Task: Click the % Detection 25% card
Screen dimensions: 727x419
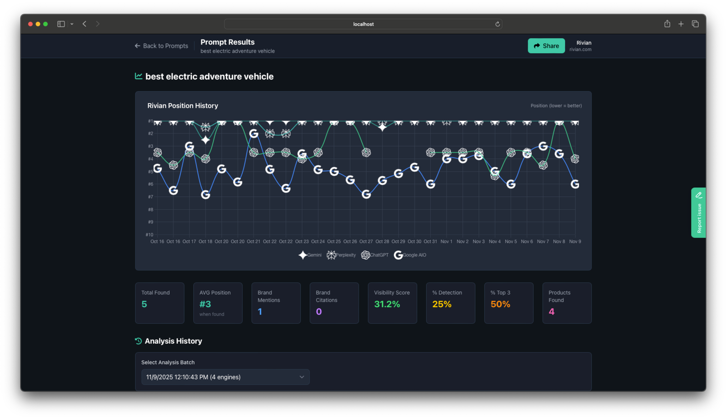Action: click(450, 303)
